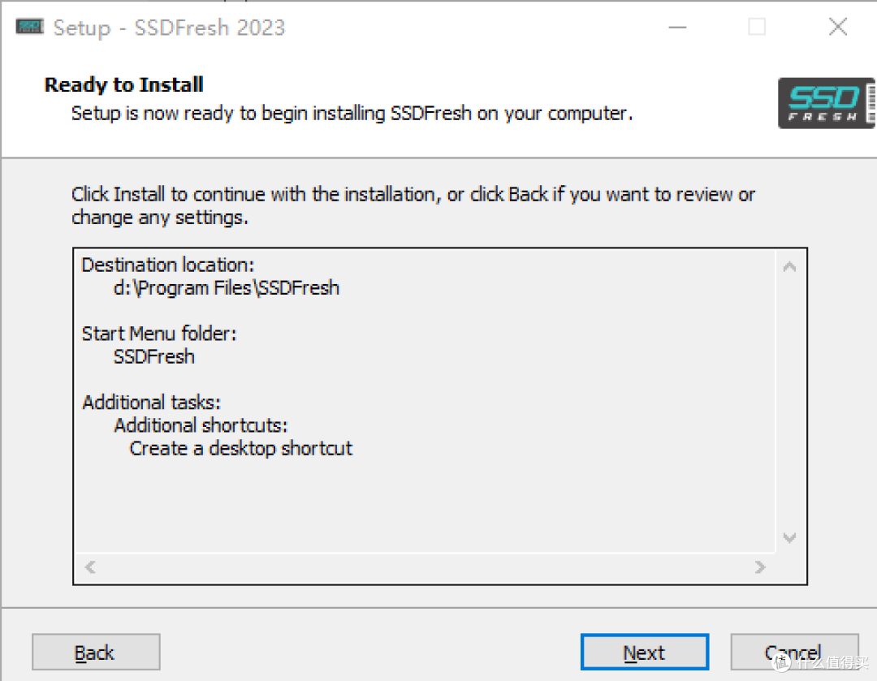Click the 'Ready to Install' heading
The height and width of the screenshot is (681, 877).
tap(123, 85)
